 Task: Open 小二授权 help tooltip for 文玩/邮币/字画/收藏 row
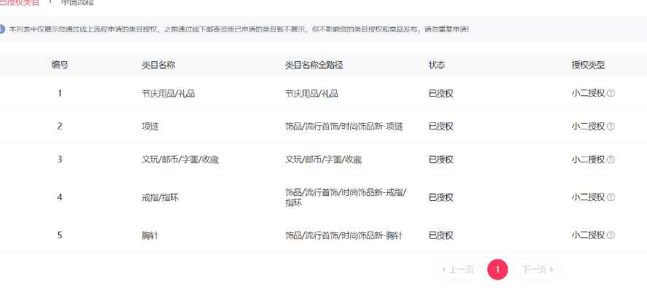click(611, 159)
